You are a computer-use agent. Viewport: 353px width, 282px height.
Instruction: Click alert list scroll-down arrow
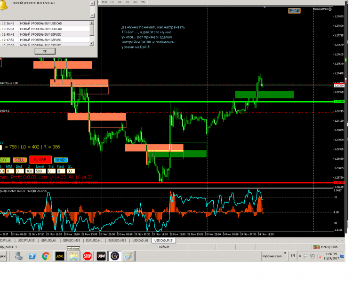click(x=92, y=43)
